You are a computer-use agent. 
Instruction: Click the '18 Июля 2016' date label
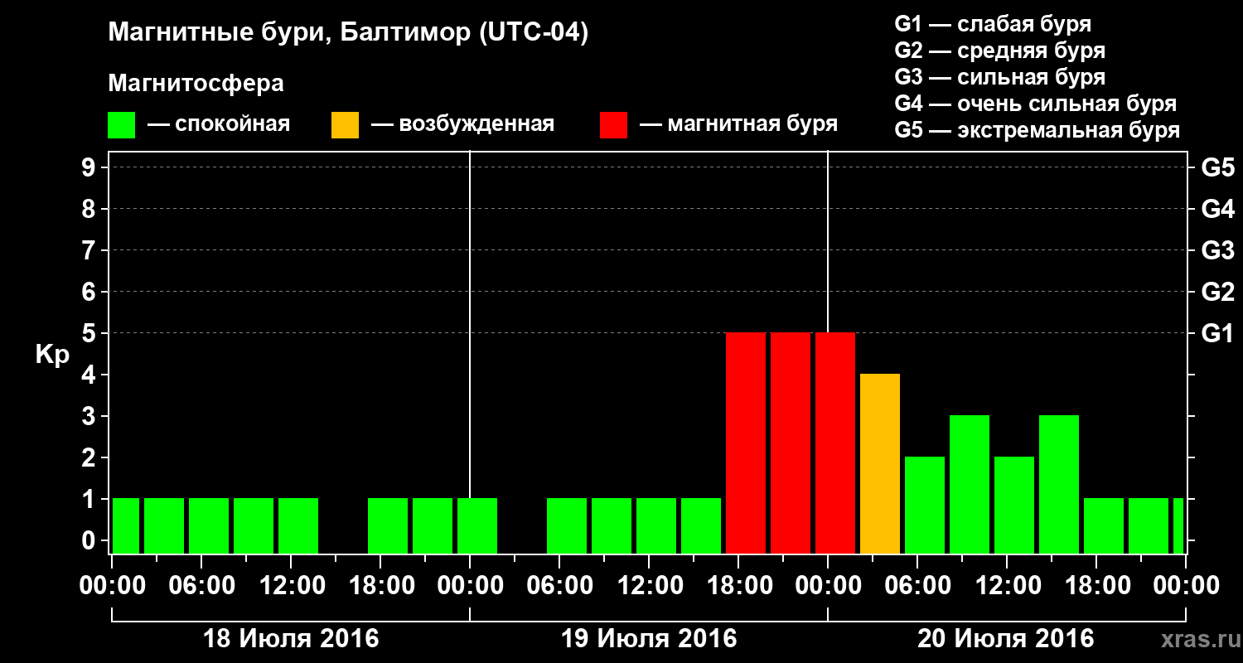[291, 639]
